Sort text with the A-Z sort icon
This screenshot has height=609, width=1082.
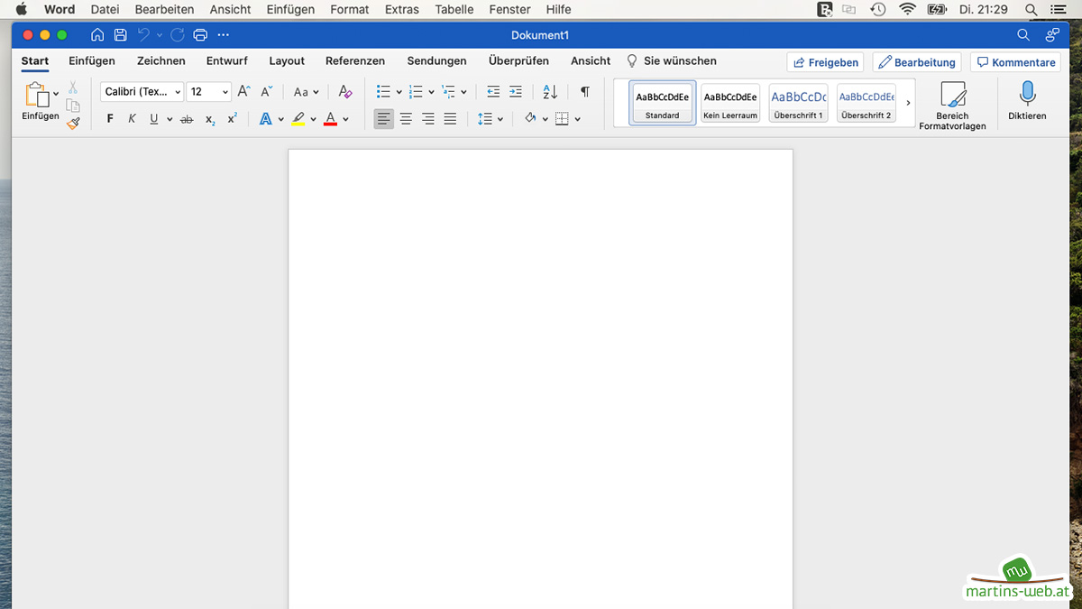tap(550, 92)
